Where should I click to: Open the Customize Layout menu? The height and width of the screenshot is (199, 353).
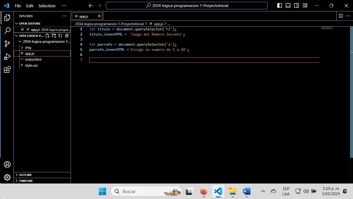point(305,5)
